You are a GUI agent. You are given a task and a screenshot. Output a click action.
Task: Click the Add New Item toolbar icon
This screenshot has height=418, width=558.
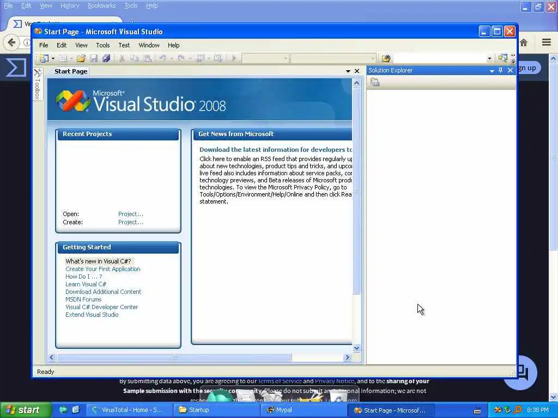pos(62,58)
